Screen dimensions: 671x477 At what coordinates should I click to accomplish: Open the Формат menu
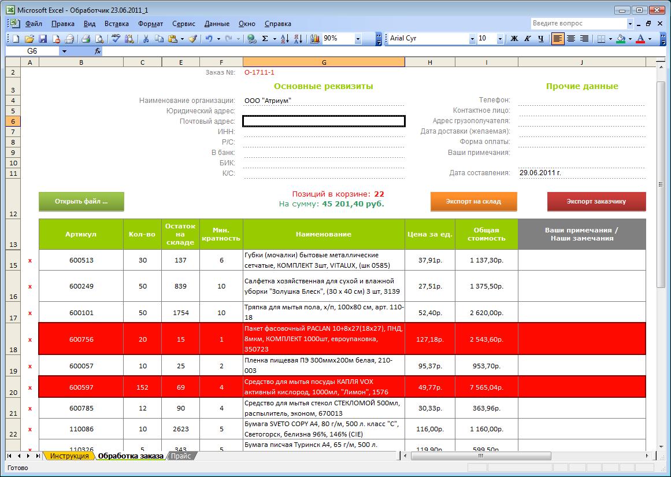(151, 24)
